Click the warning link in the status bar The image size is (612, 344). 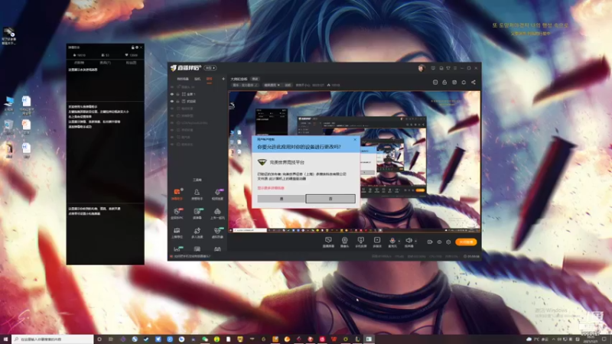click(x=192, y=256)
